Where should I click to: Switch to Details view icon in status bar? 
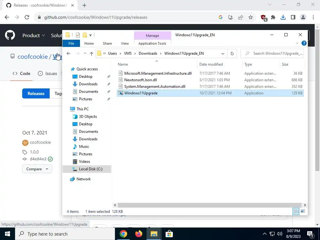(296, 212)
